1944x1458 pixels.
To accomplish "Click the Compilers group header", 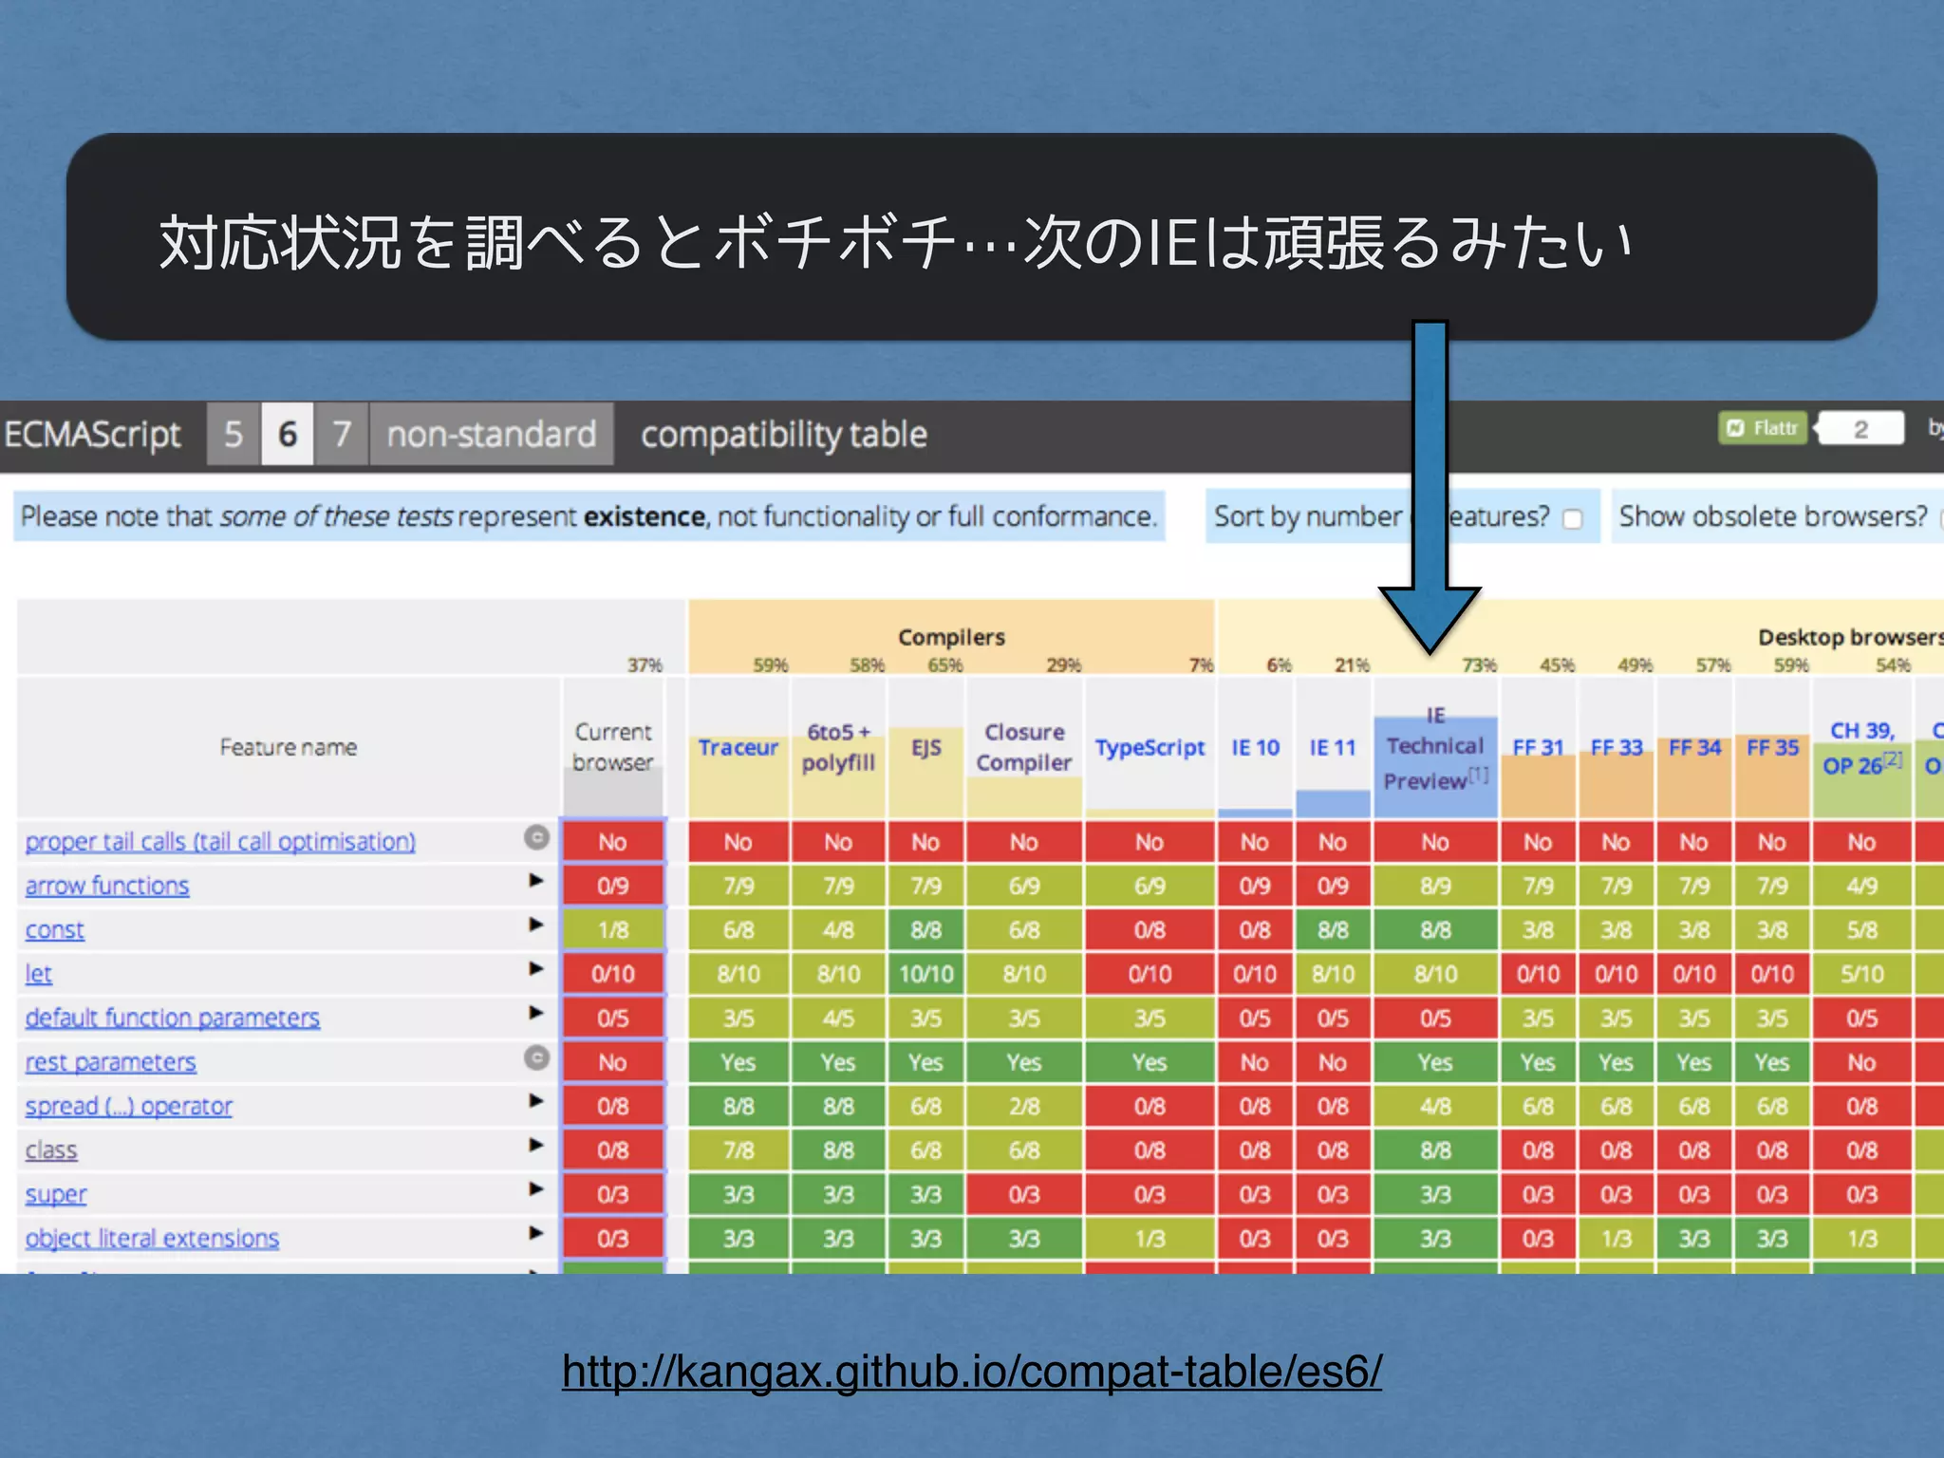I will click(951, 637).
